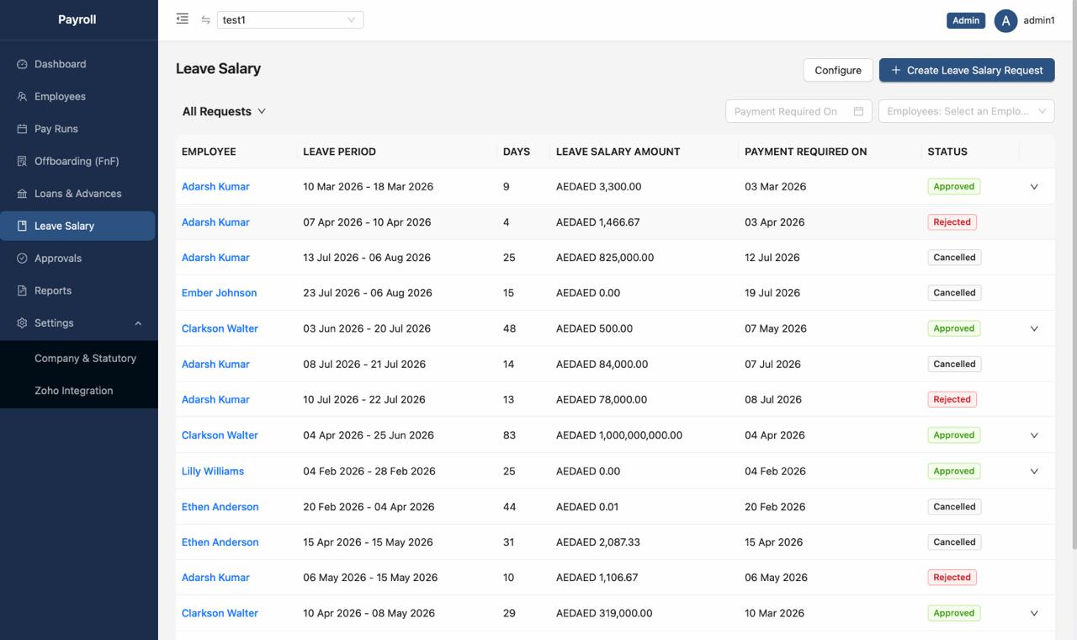Click the Loans & Advances bank icon
Screen dimensions: 1077x640
tap(22, 194)
